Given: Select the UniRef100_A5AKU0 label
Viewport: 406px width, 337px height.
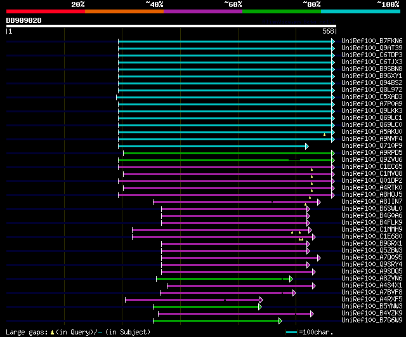Looking at the screenshot, I should (372, 132).
